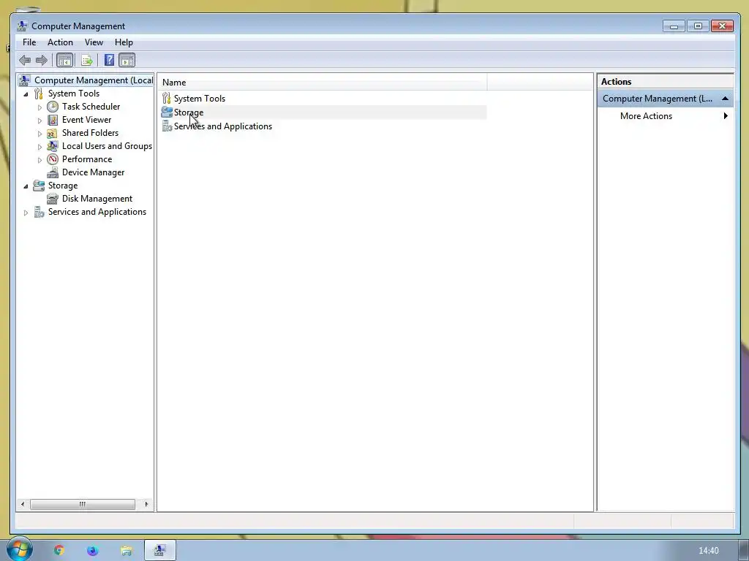Select Device Manager label in tree
Image resolution: width=749 pixels, height=561 pixels.
pos(93,172)
